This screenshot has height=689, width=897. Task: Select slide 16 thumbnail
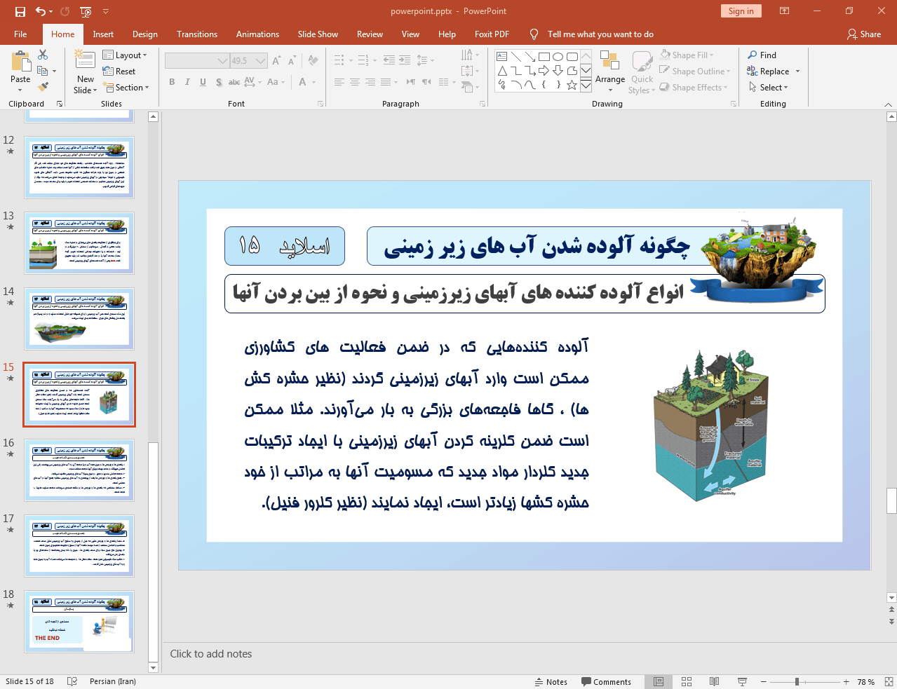click(x=79, y=470)
